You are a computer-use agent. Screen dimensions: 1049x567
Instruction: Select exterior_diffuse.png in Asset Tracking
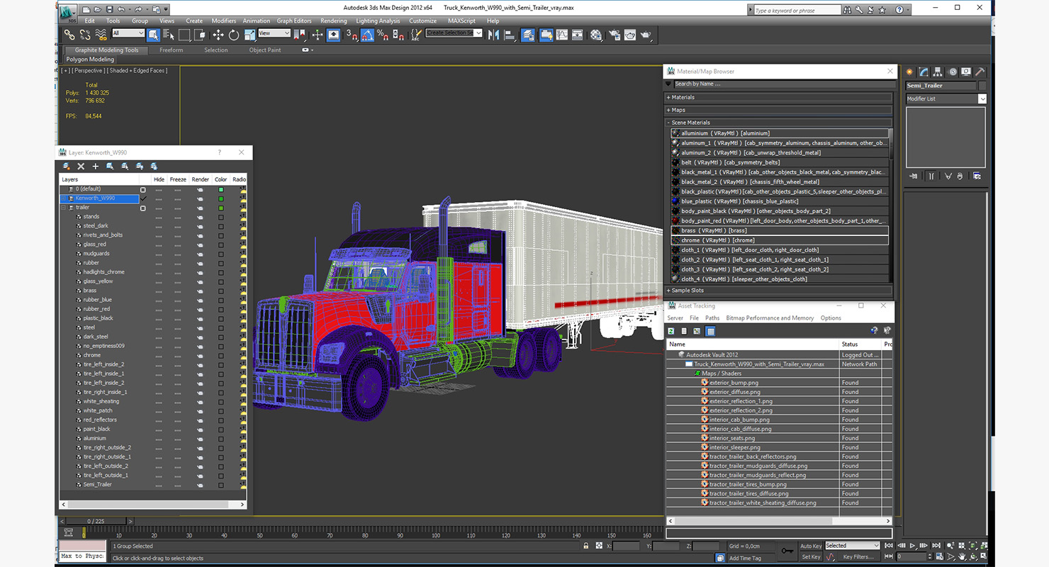tap(734, 392)
